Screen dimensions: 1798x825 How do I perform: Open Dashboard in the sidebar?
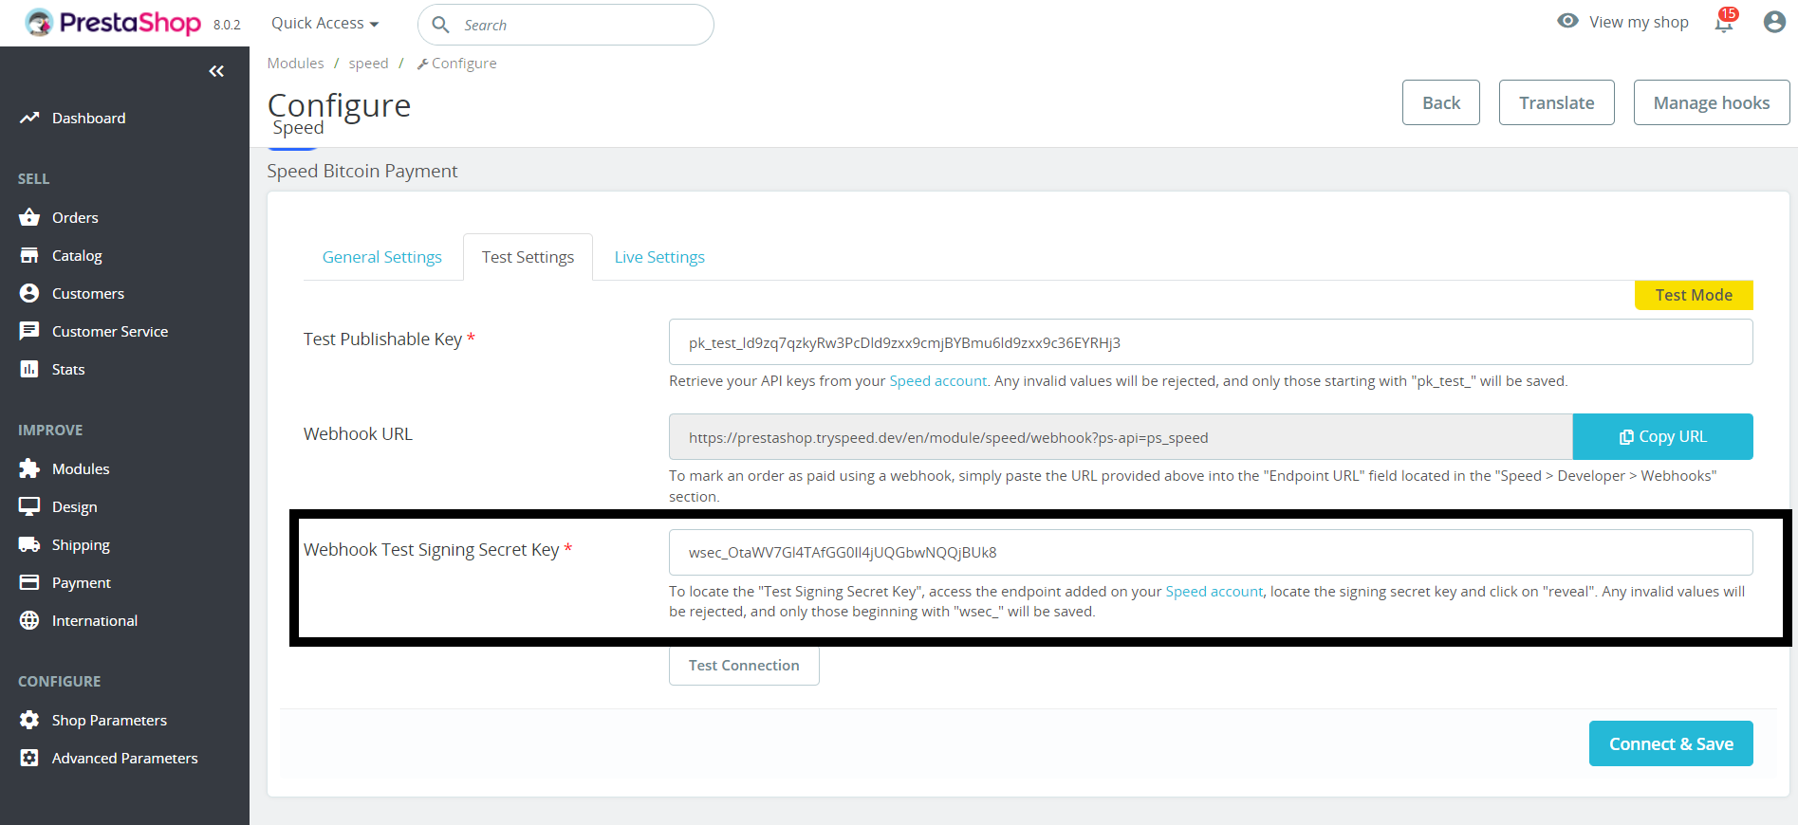(x=88, y=118)
